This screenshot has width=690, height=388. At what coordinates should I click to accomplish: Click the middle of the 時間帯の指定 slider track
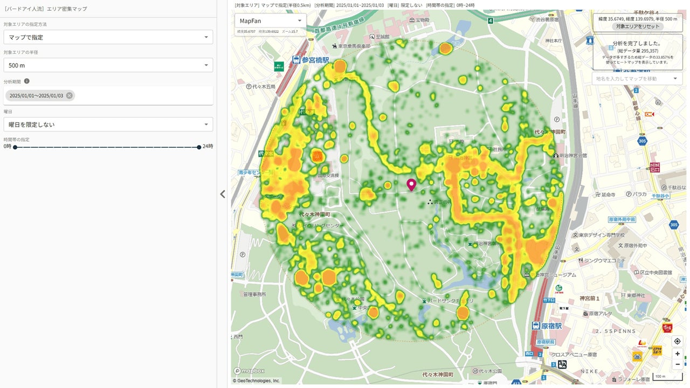[x=107, y=147]
